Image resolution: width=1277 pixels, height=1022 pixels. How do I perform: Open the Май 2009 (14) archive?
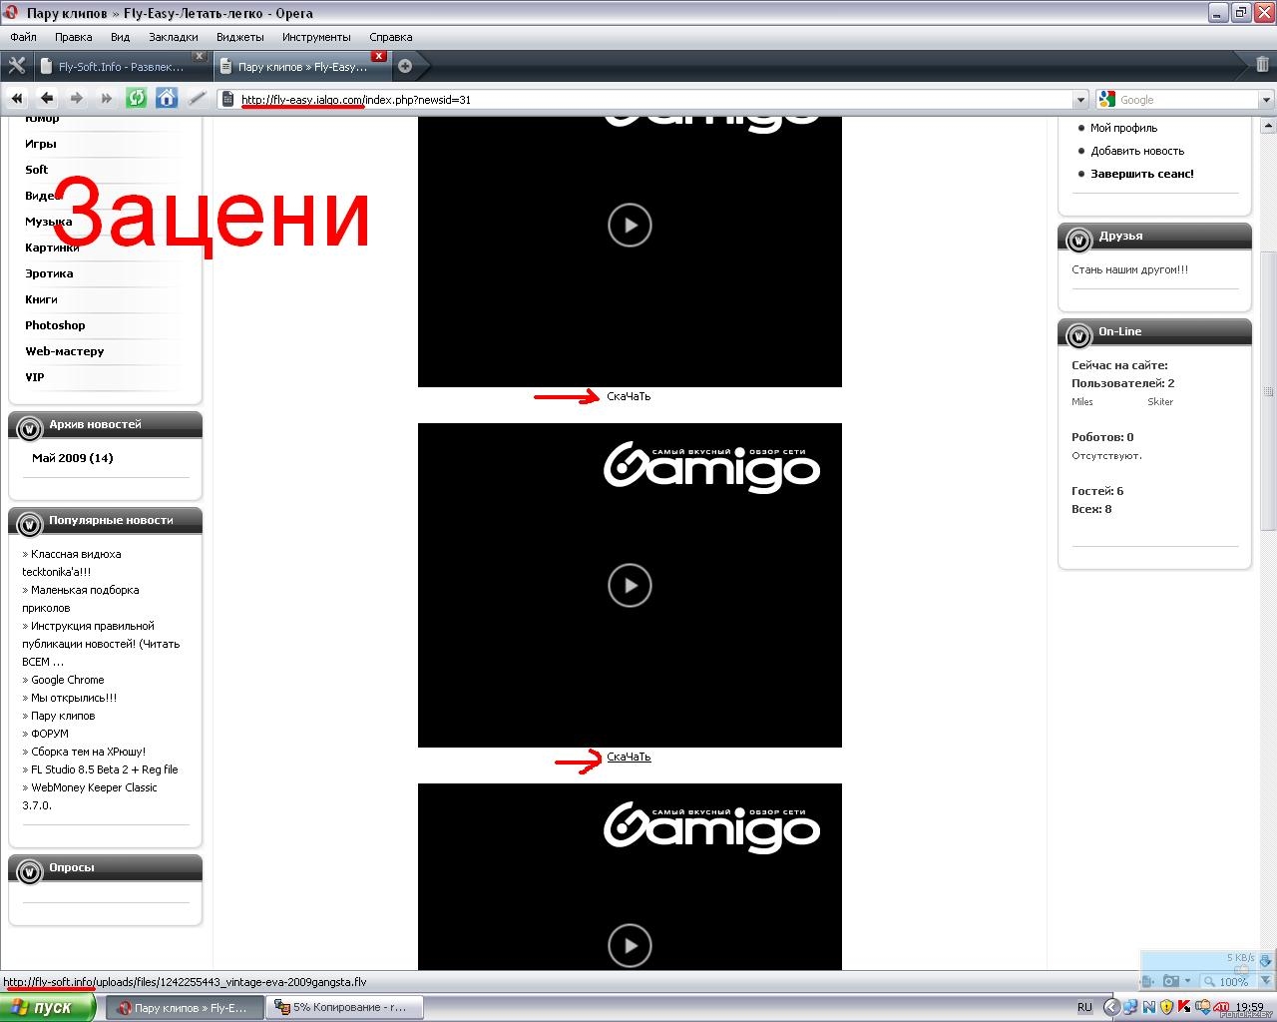pos(73,458)
